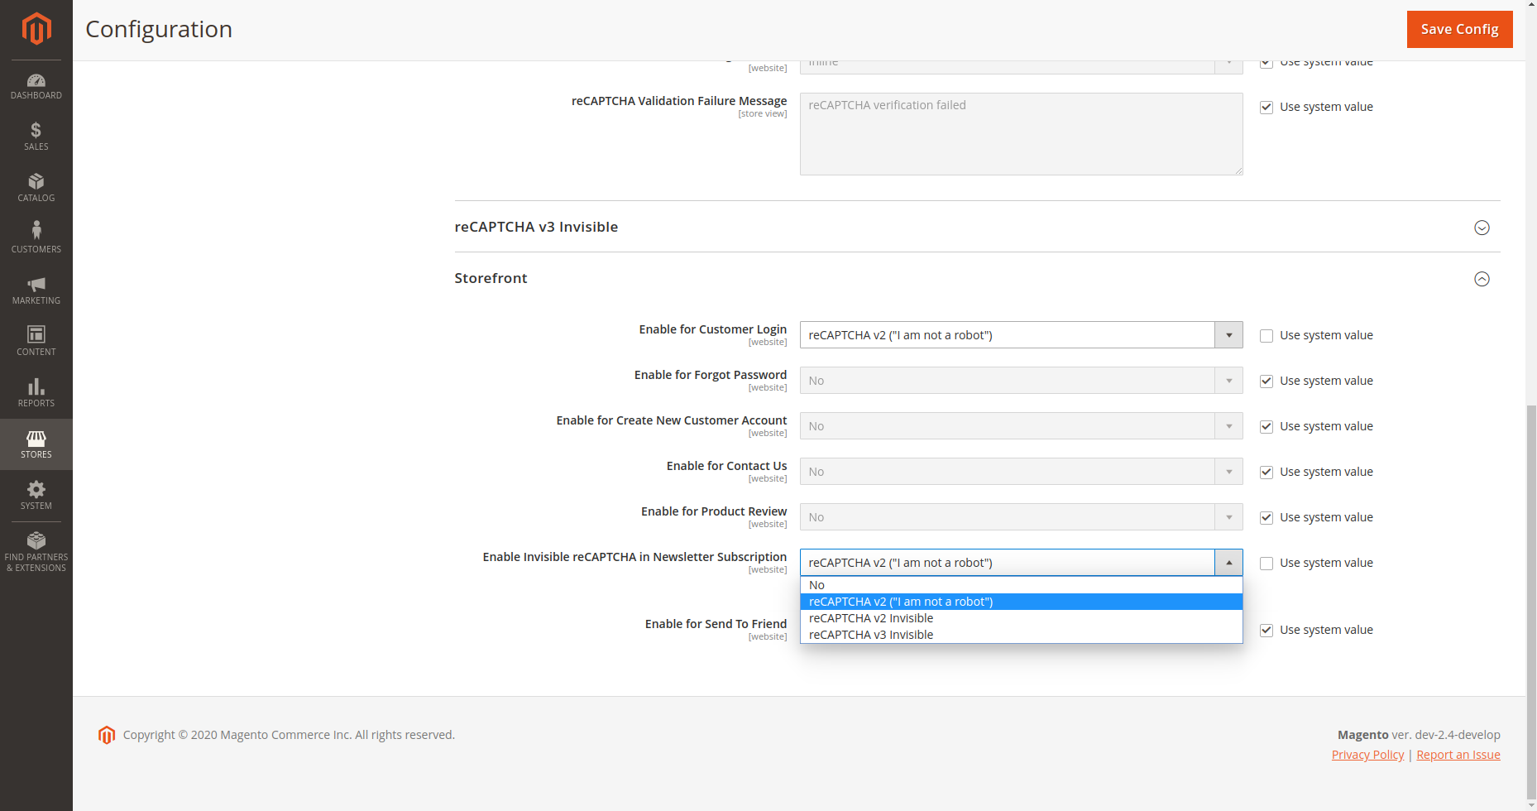This screenshot has width=1537, height=811.
Task: Click the copyright notice text
Action: 289,735
